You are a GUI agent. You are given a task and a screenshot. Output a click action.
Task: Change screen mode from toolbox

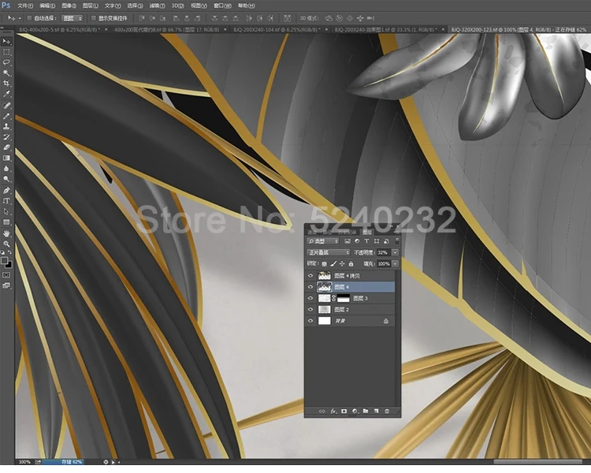(6, 285)
